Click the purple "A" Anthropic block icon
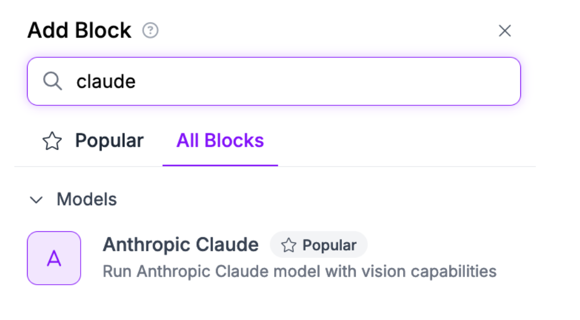This screenshot has height=320, width=580. click(54, 258)
